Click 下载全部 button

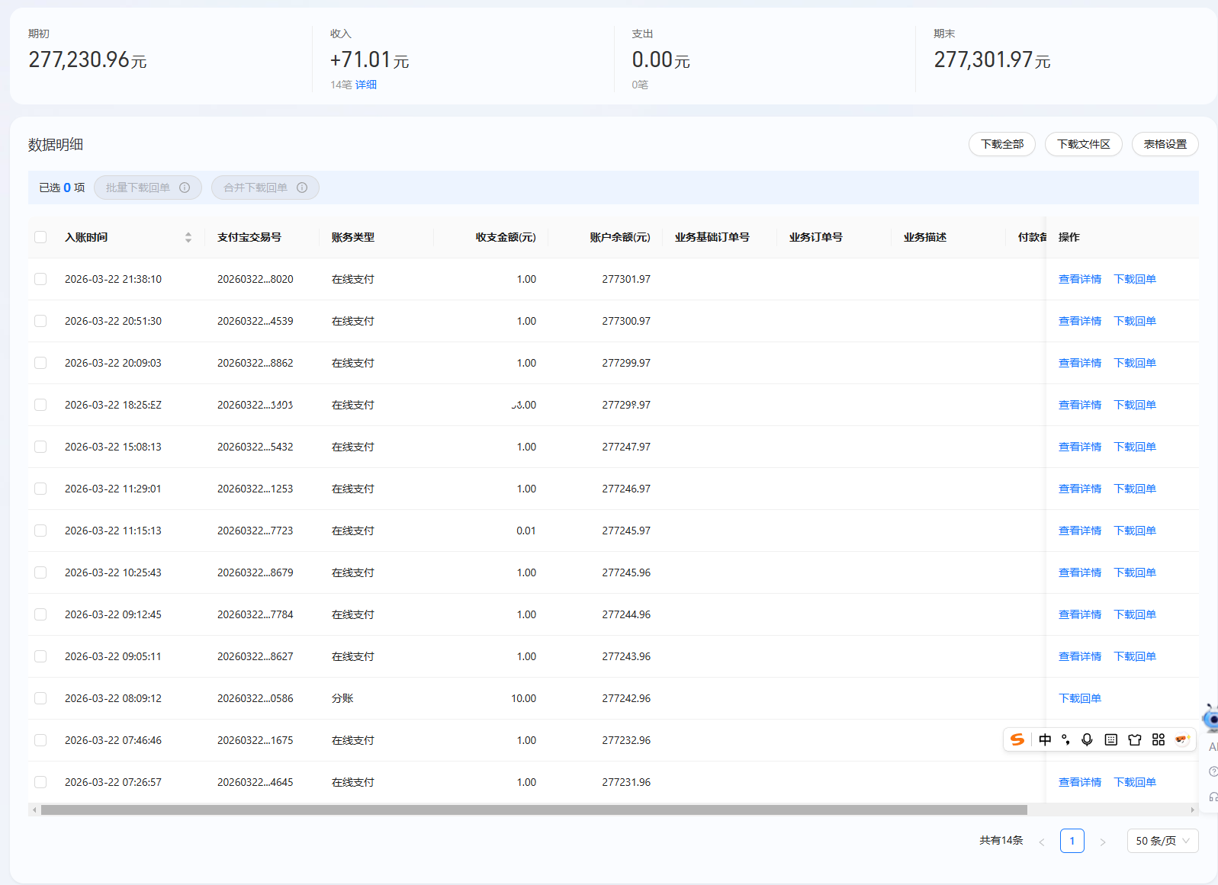pos(1001,144)
